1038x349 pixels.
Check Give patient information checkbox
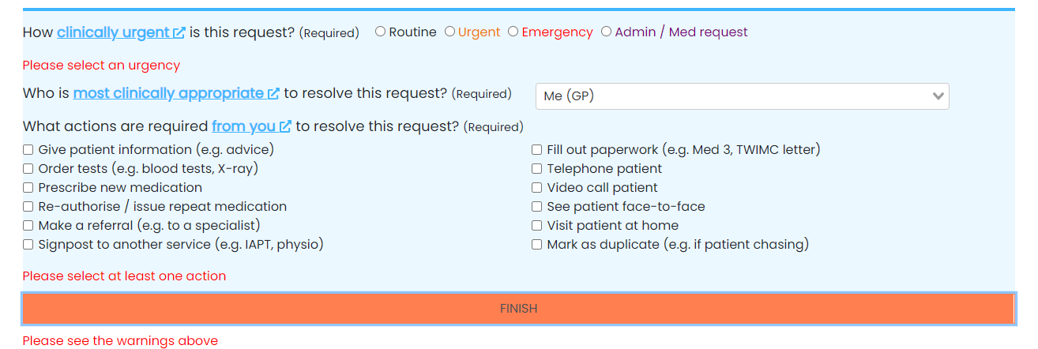28,149
